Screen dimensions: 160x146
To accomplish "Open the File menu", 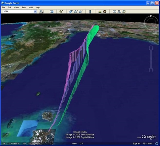I will click(4, 7).
